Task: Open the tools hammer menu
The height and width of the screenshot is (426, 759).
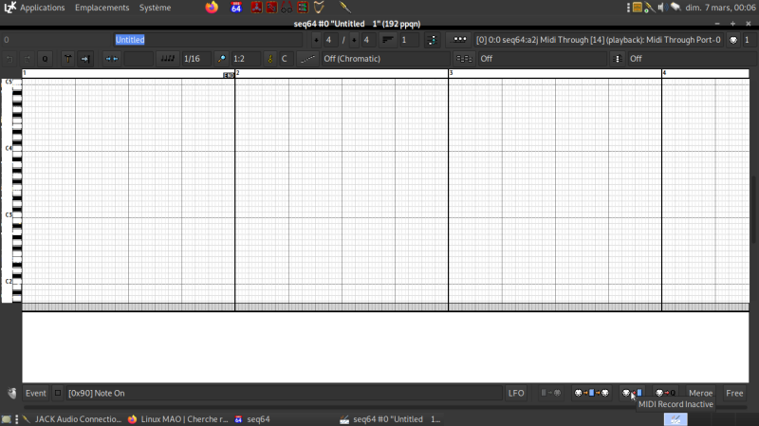Action: tap(67, 59)
